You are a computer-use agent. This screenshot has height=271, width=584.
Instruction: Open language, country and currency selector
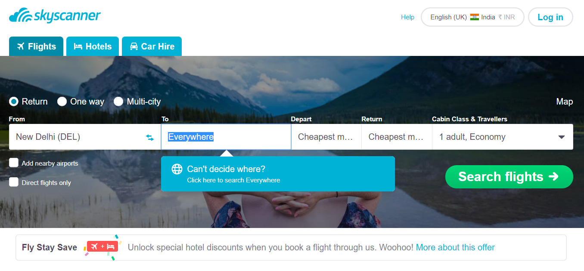point(472,17)
